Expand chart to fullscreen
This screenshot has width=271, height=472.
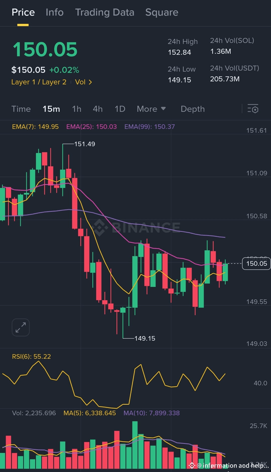pyautogui.click(x=21, y=327)
